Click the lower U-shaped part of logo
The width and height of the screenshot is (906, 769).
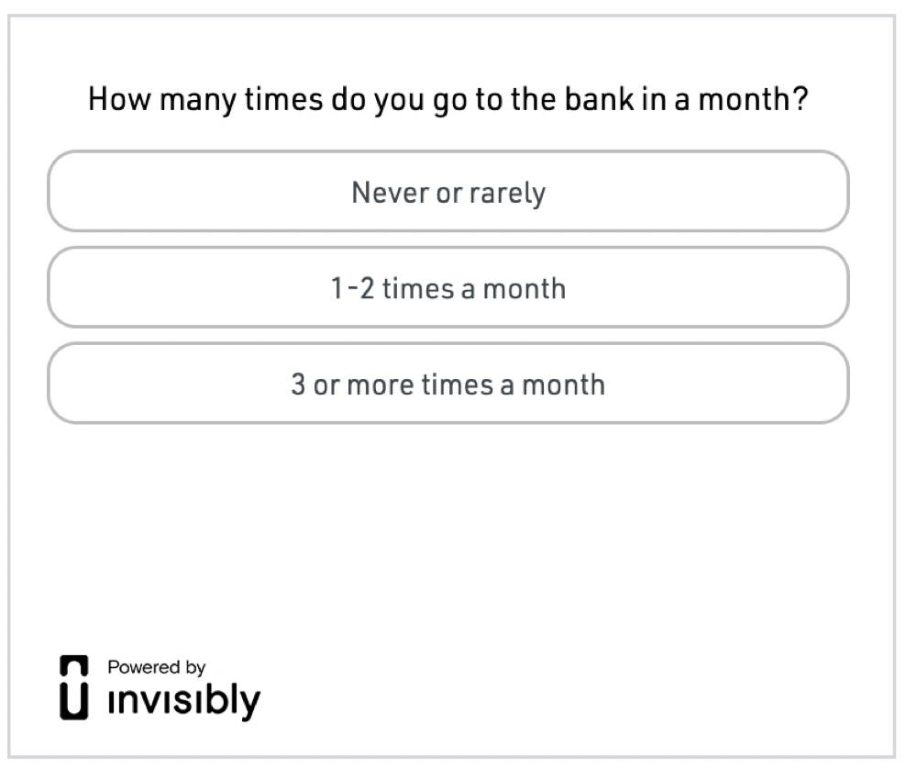click(x=74, y=701)
